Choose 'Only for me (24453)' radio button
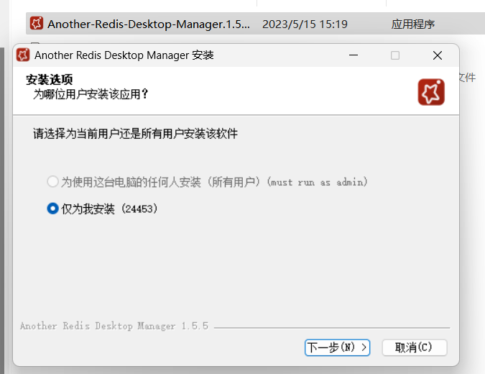 (x=52, y=209)
